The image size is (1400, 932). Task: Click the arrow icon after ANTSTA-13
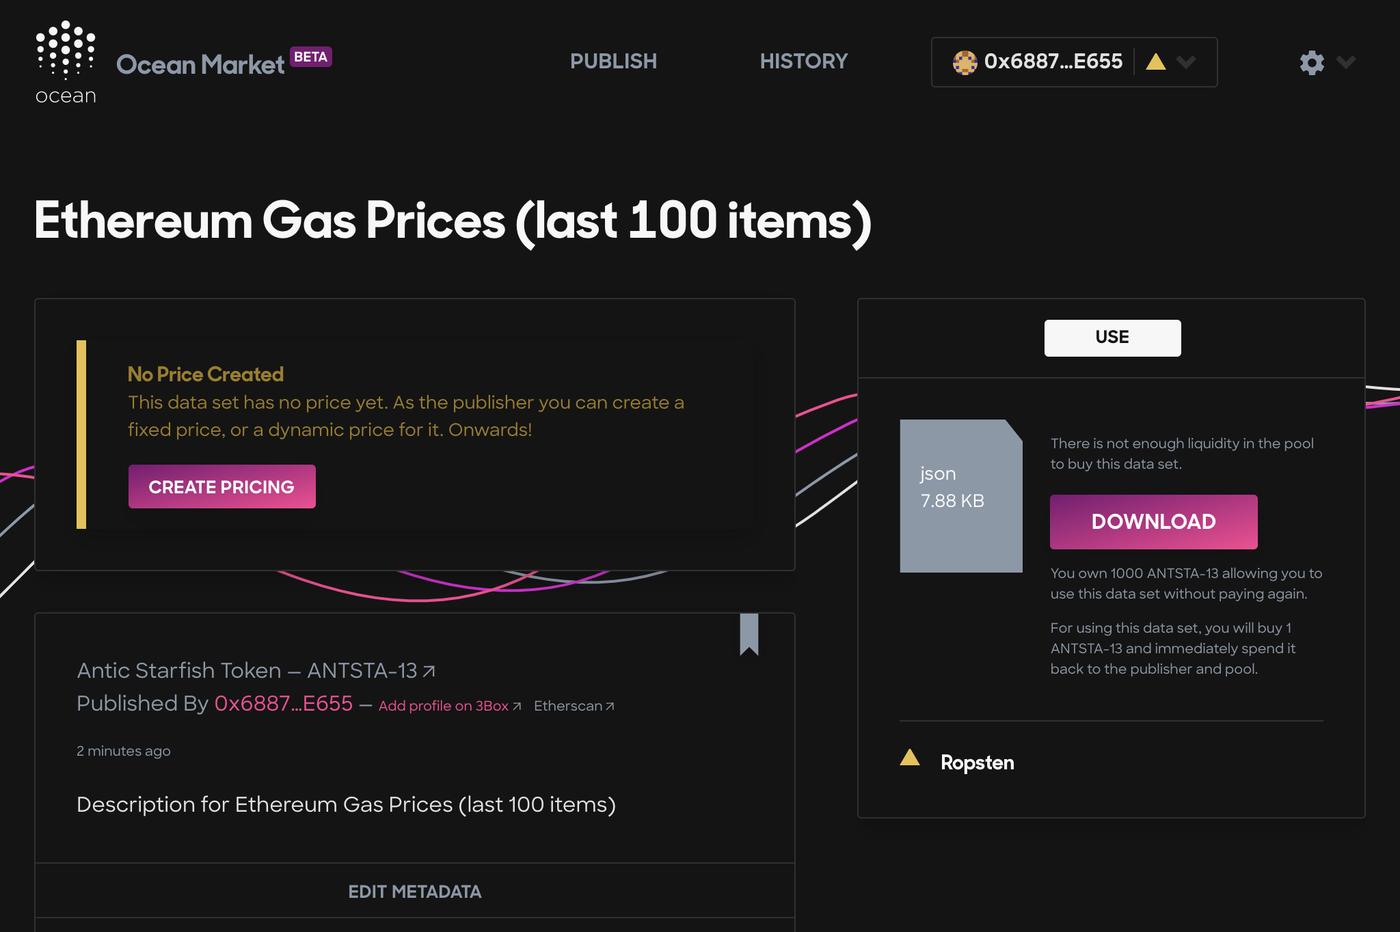(x=429, y=672)
